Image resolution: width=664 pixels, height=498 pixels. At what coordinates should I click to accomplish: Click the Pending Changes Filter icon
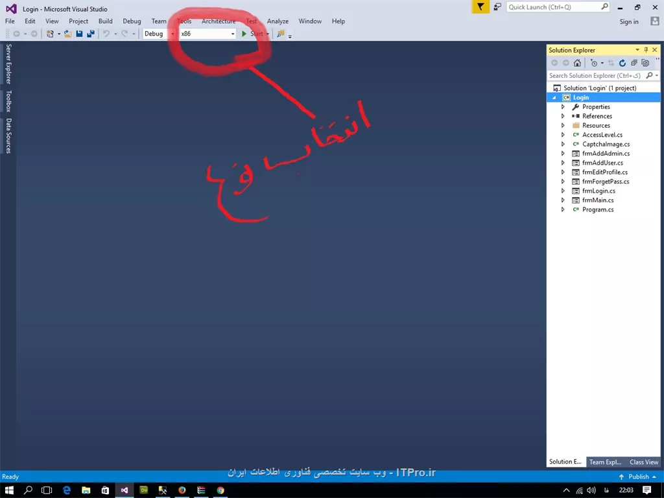pos(594,63)
